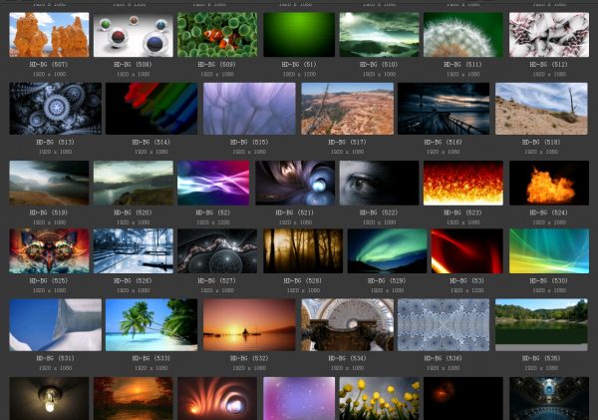598x420 pixels.
Task: Choose the Vista-style green aurora wallpaper HD-BG (530)
Action: pos(549,250)
